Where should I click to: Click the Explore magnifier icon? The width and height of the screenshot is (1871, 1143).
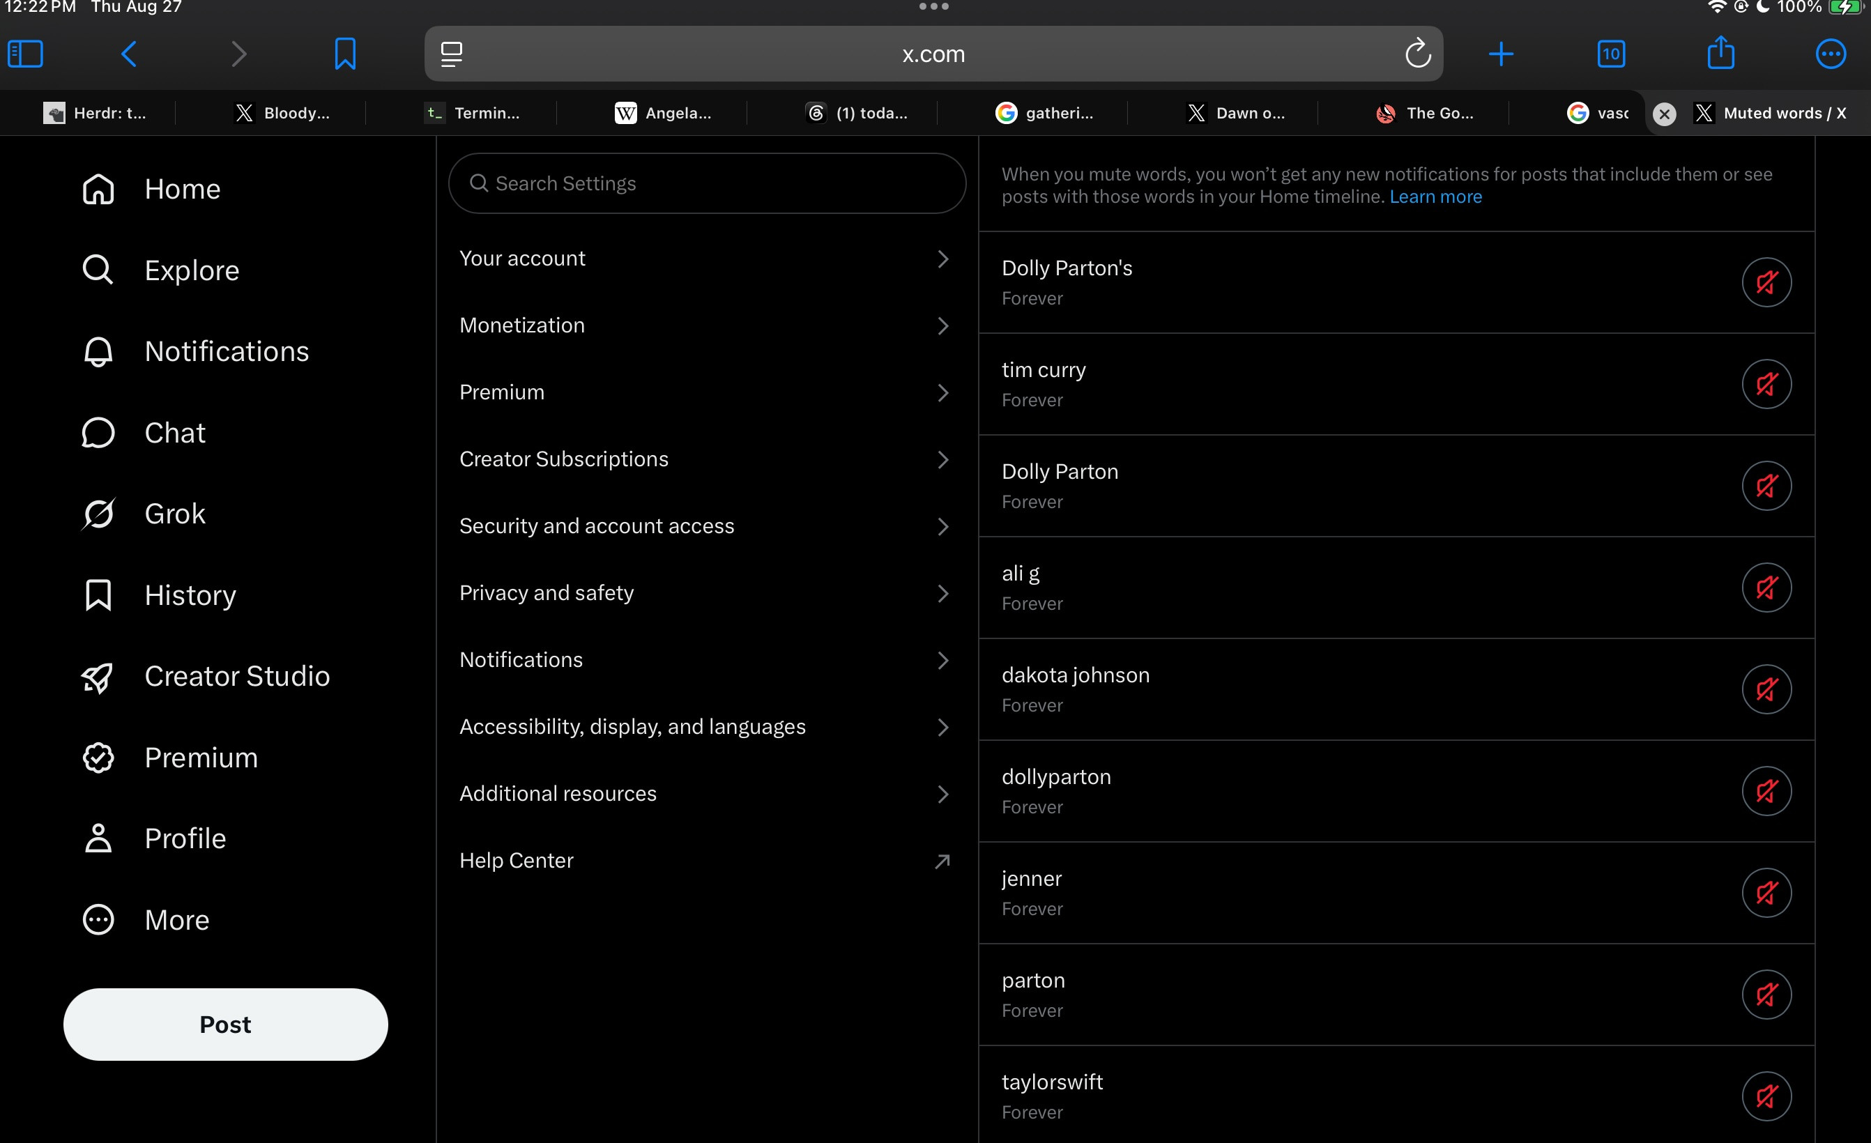pyautogui.click(x=98, y=270)
